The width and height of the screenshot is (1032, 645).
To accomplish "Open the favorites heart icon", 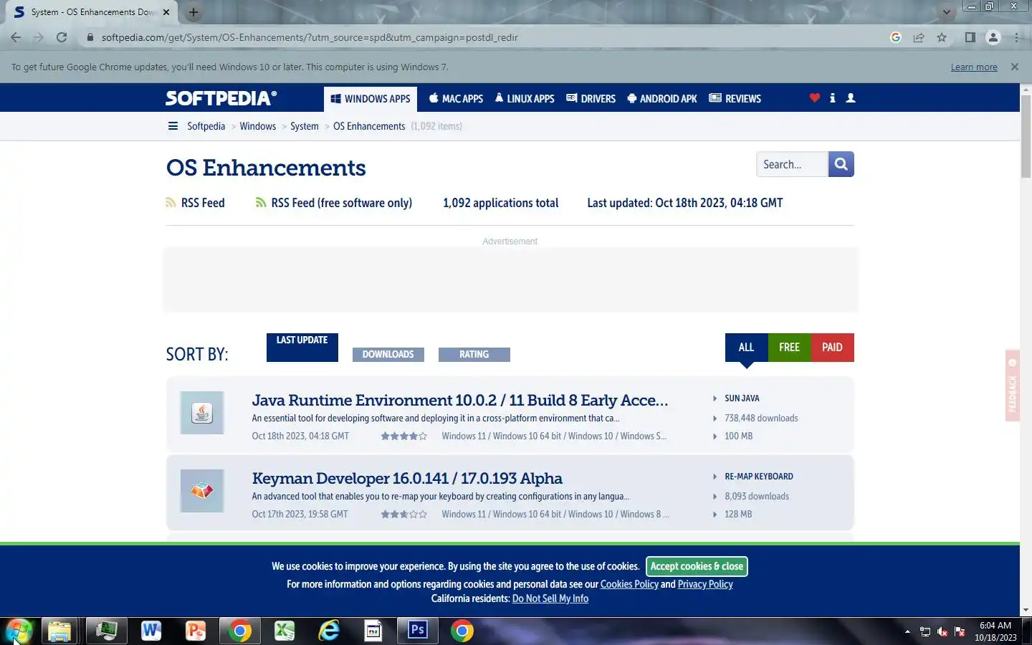I will 815,98.
